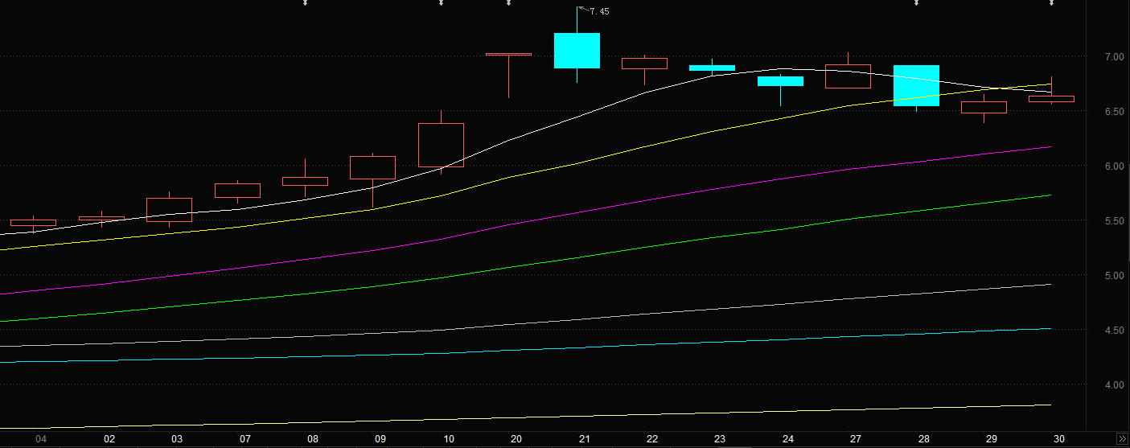Select the large cyan candle on day 21
The height and width of the screenshot is (448, 1130).
click(x=577, y=51)
